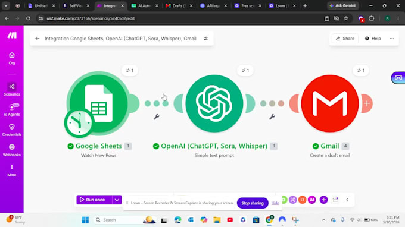Select the Gmail module

click(330, 103)
